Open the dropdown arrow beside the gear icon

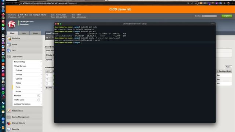click(50, 38)
